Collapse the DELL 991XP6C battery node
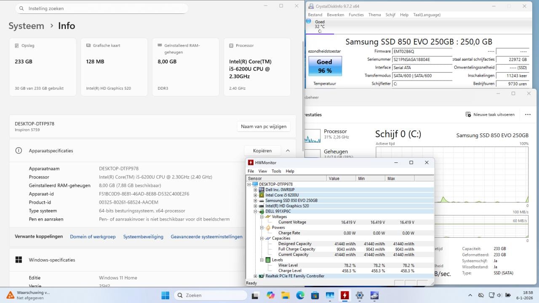Screen dimensions: 539x303 pyautogui.click(x=256, y=211)
